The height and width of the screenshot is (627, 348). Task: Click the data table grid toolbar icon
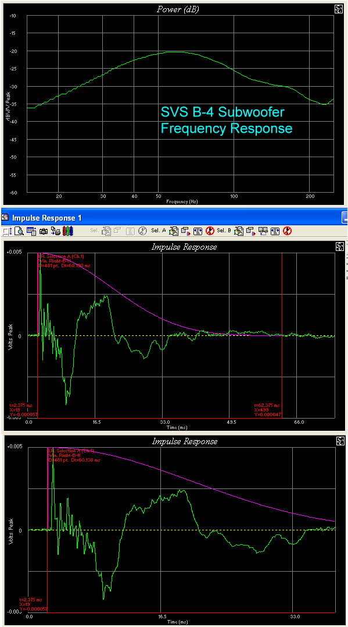point(31,231)
